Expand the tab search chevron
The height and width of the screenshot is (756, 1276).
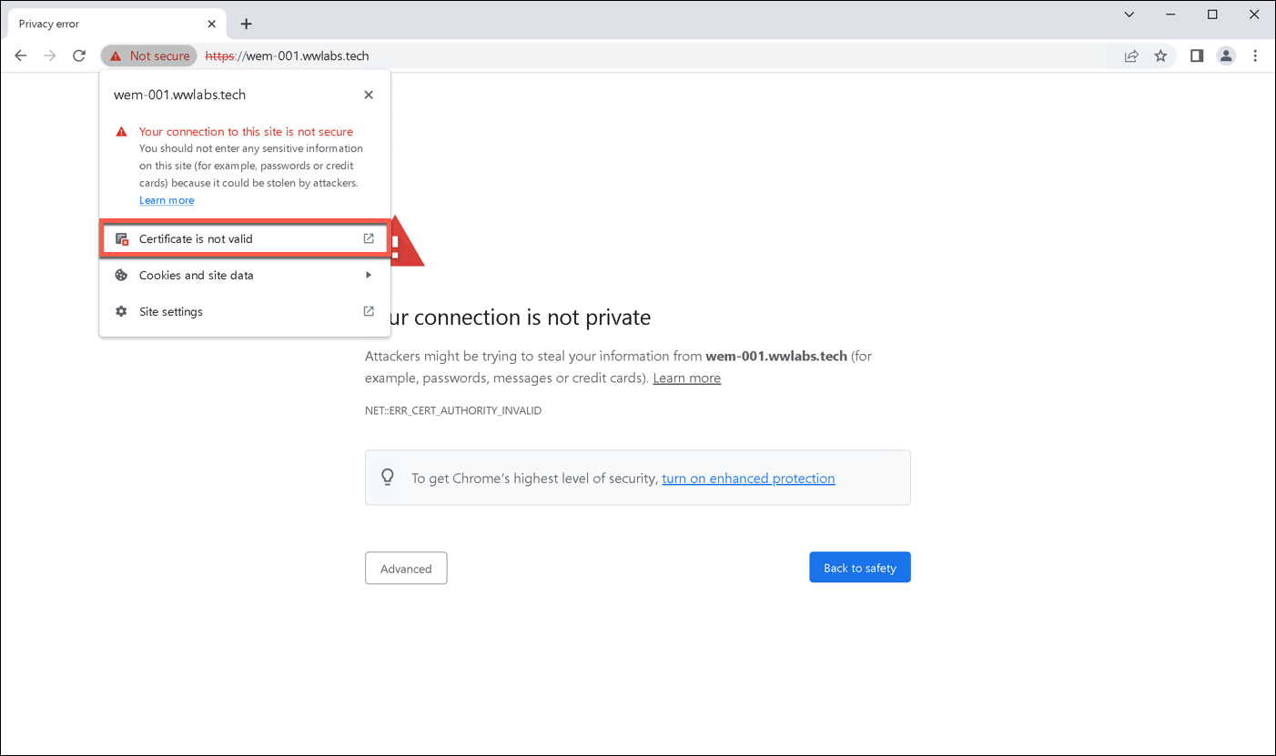[1129, 15]
